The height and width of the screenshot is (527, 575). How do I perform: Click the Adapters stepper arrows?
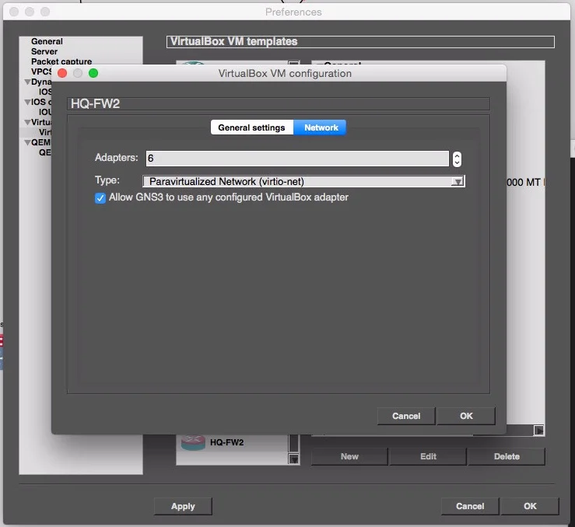tap(457, 159)
